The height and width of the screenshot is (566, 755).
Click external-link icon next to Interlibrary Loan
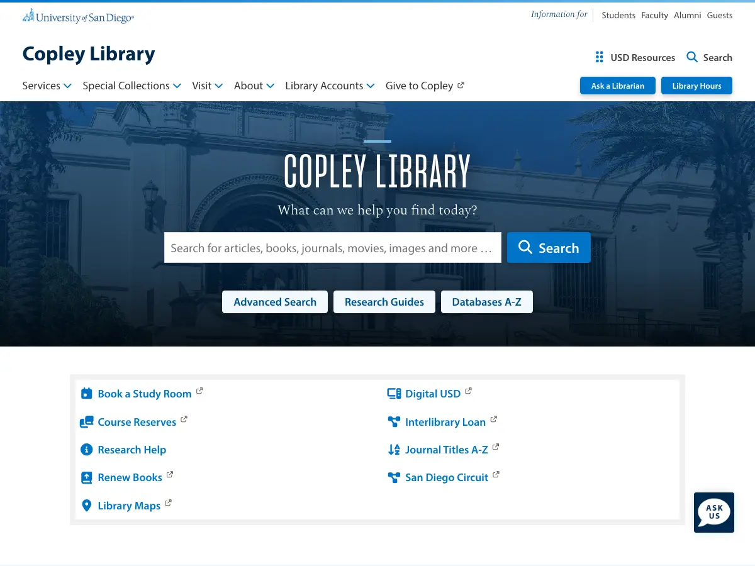pos(494,419)
